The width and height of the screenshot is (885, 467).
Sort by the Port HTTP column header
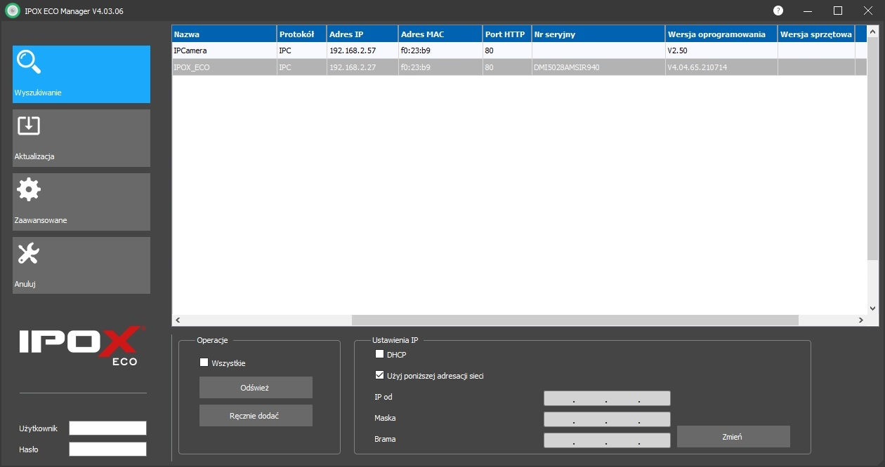pyautogui.click(x=507, y=34)
